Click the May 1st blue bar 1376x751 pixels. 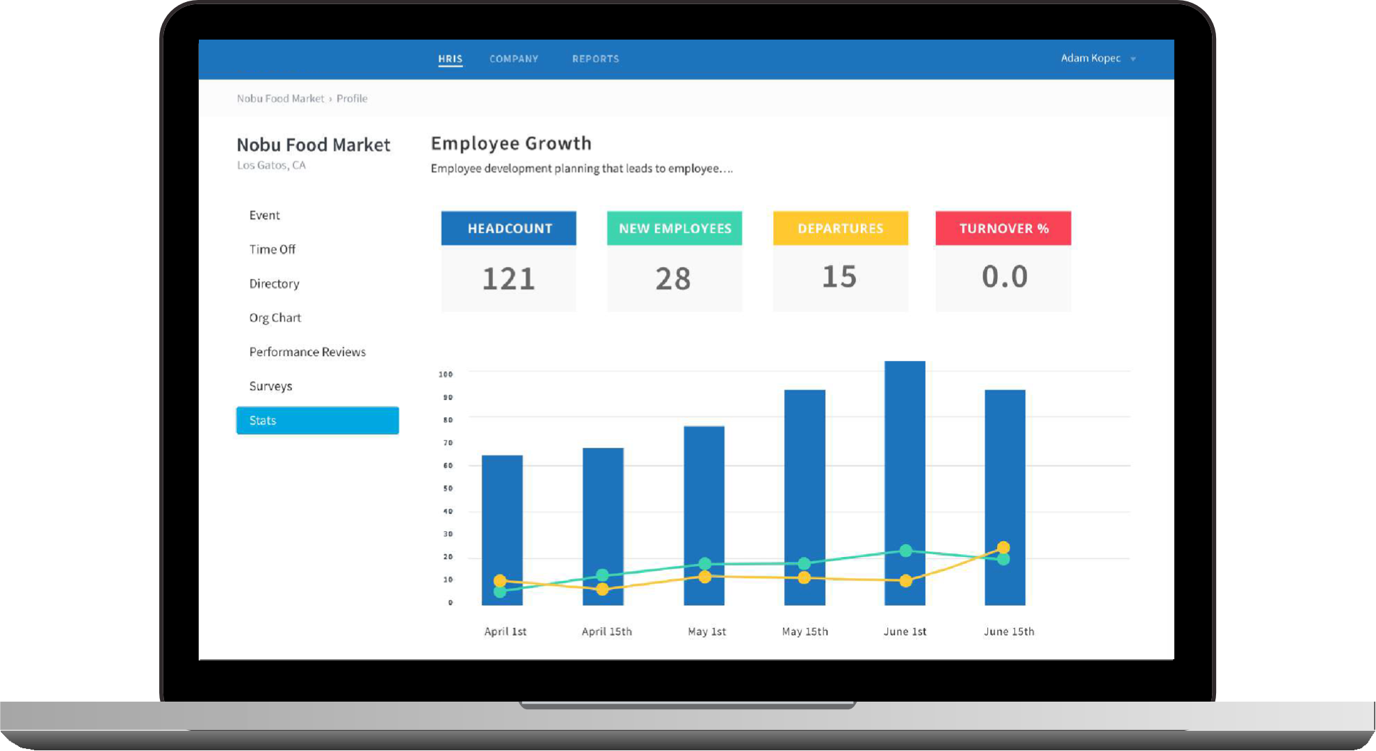704,515
